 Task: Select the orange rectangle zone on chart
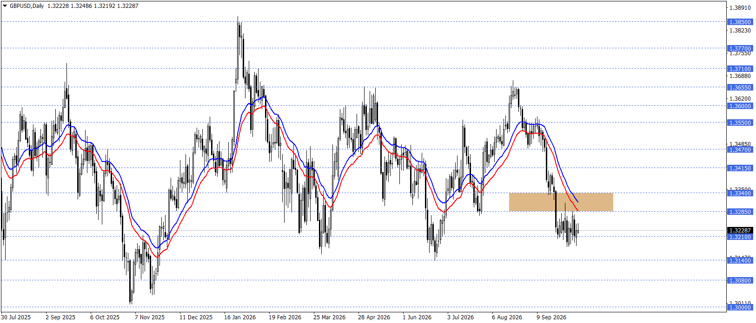561,202
